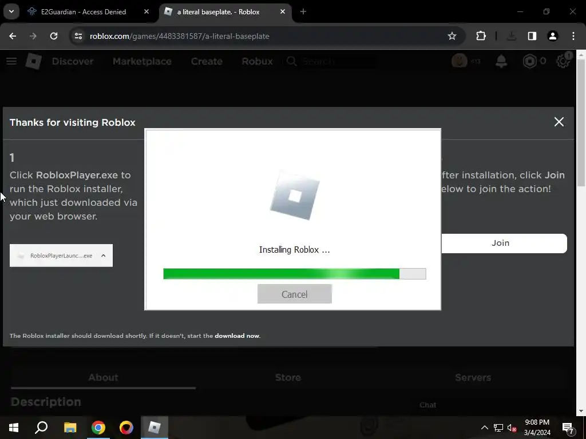Screen dimensions: 586x439
Task: Switch to the About tab
Action: (x=103, y=377)
